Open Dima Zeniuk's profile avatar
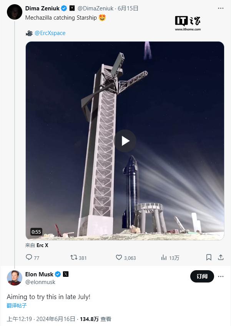Viewport: 231px width, 326px height. tap(15, 12)
